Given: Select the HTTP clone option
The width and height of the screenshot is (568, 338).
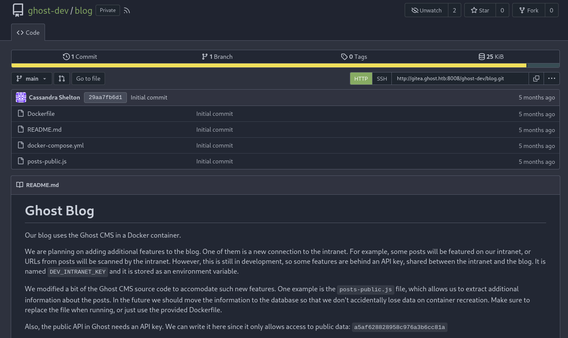Looking at the screenshot, I should click(361, 78).
